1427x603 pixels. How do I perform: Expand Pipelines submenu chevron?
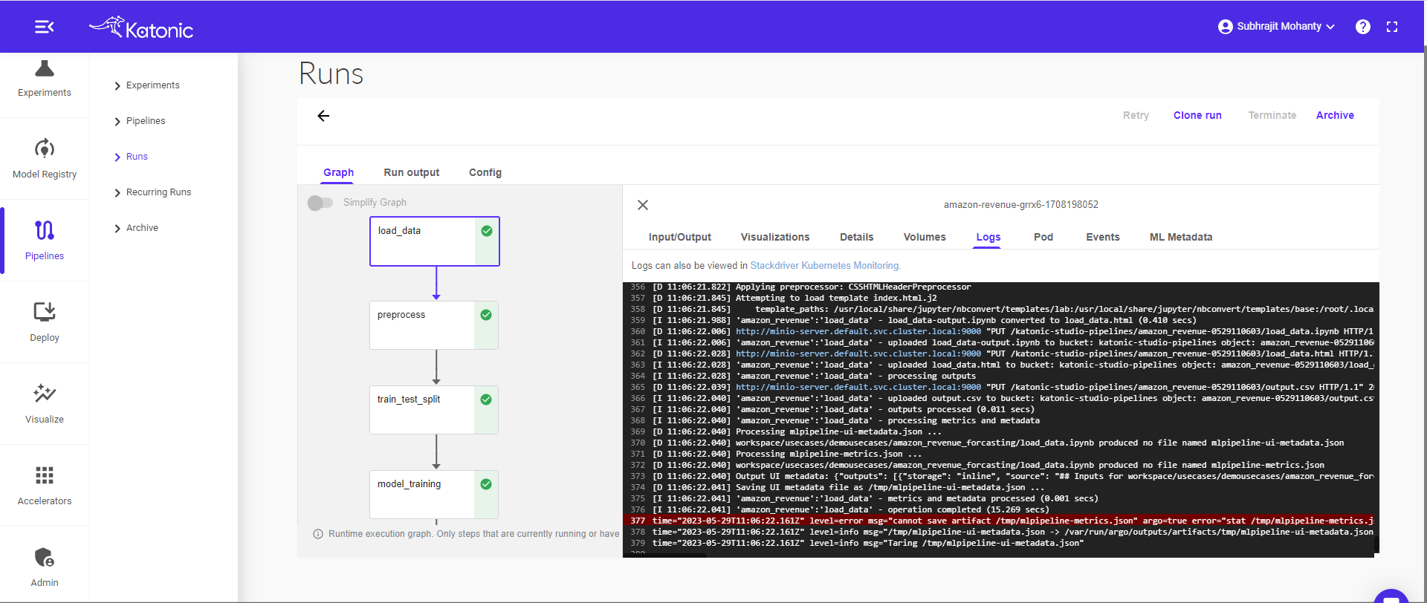(x=117, y=122)
